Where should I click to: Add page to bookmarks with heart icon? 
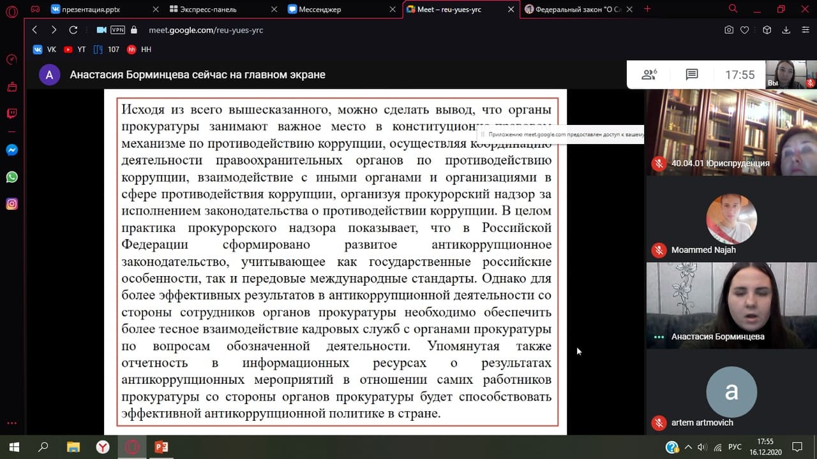[x=744, y=30]
